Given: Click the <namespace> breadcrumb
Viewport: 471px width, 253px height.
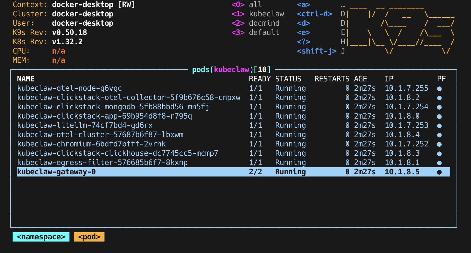Looking at the screenshot, I should tap(40, 237).
